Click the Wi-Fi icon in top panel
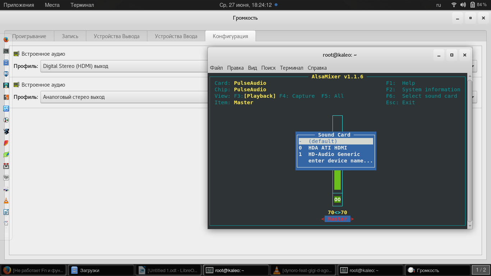 pyautogui.click(x=454, y=5)
